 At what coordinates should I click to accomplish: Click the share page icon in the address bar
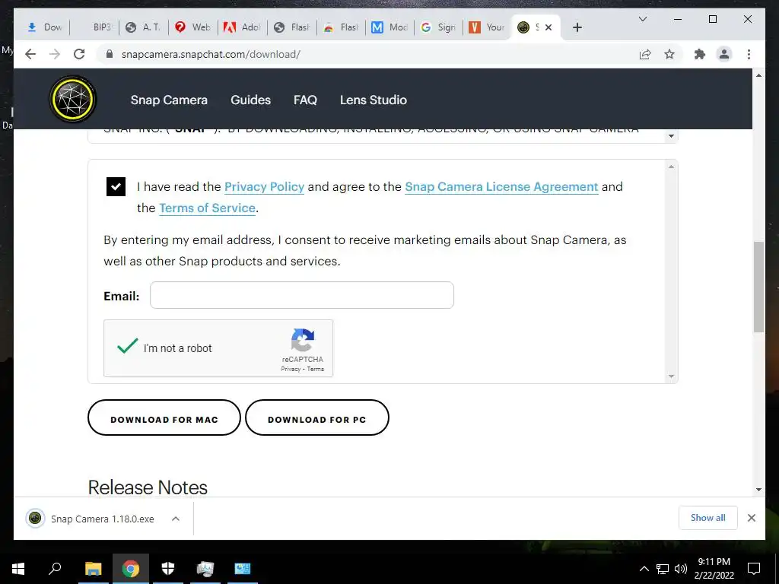(x=645, y=54)
